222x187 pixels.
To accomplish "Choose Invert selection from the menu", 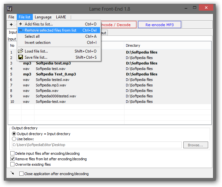I will (59, 43).
